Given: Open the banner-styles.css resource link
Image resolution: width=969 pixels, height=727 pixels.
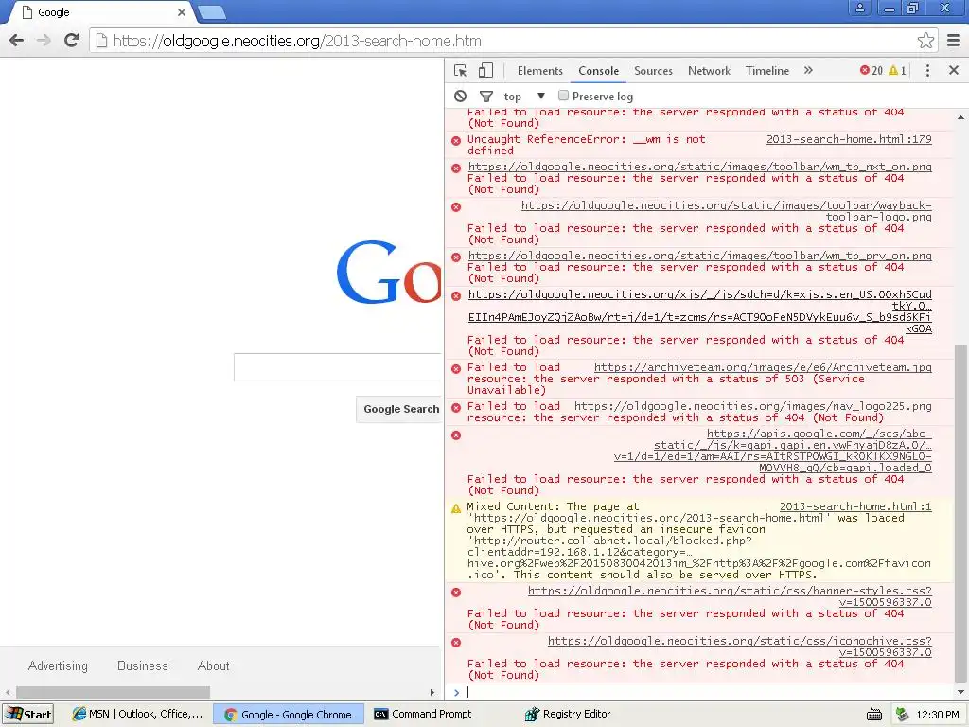Looking at the screenshot, I should (730, 596).
